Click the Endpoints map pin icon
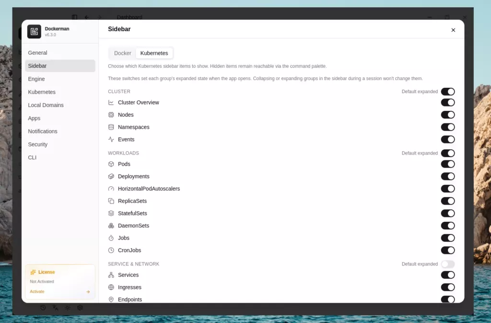The height and width of the screenshot is (323, 491). (111, 299)
